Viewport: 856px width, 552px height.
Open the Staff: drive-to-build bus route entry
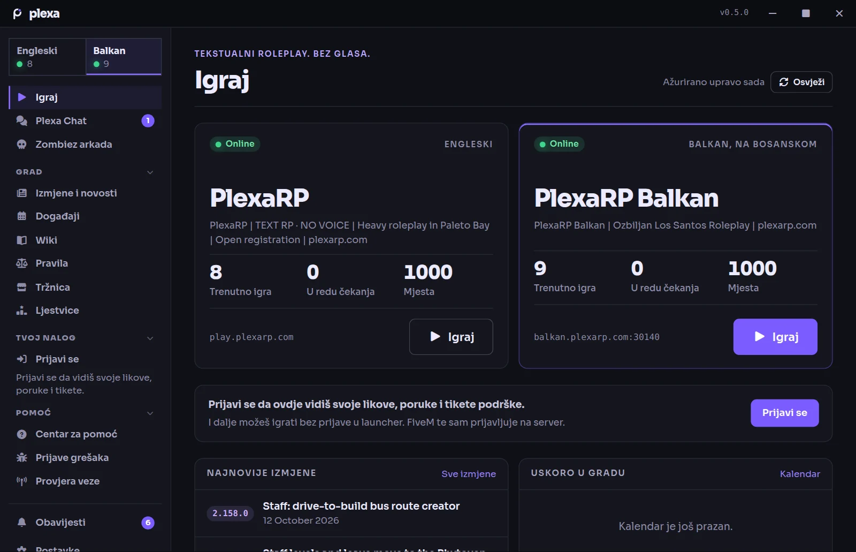[x=351, y=513]
